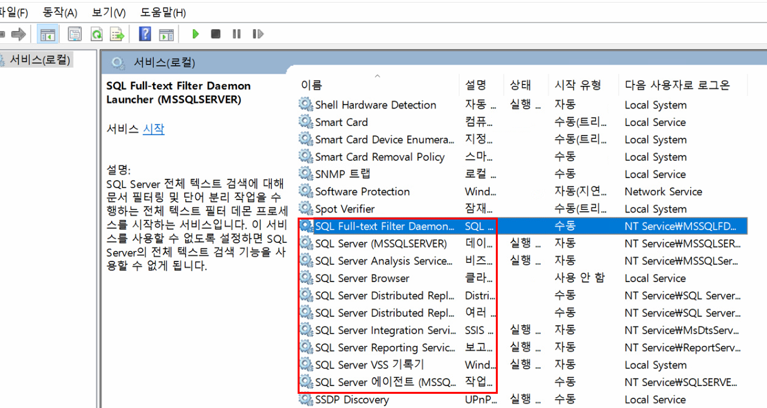
Task: Toggle Show/Hide Console Tree icon
Action: coord(47,34)
